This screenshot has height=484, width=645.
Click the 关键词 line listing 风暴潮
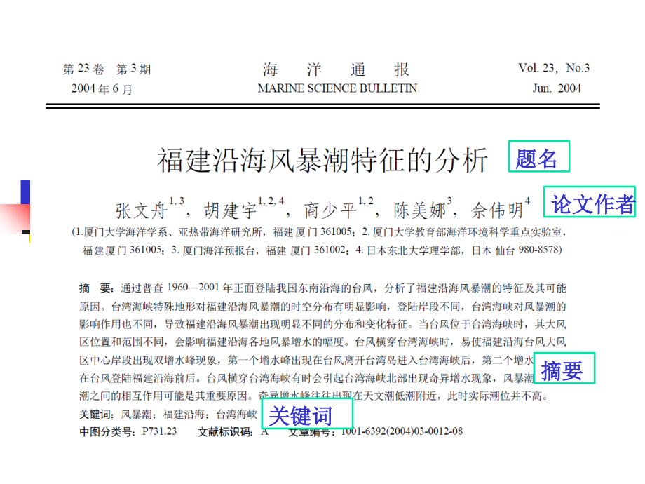point(168,414)
